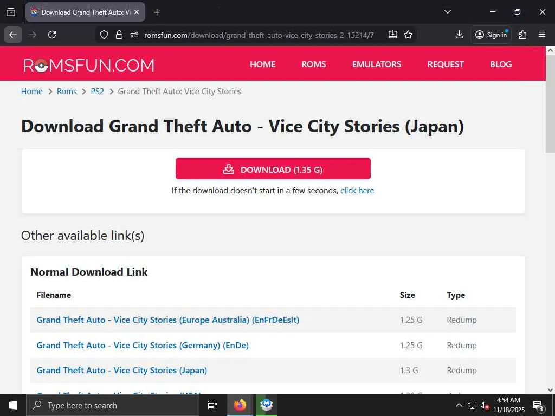Open the Firefox downloads panel

pos(459,35)
